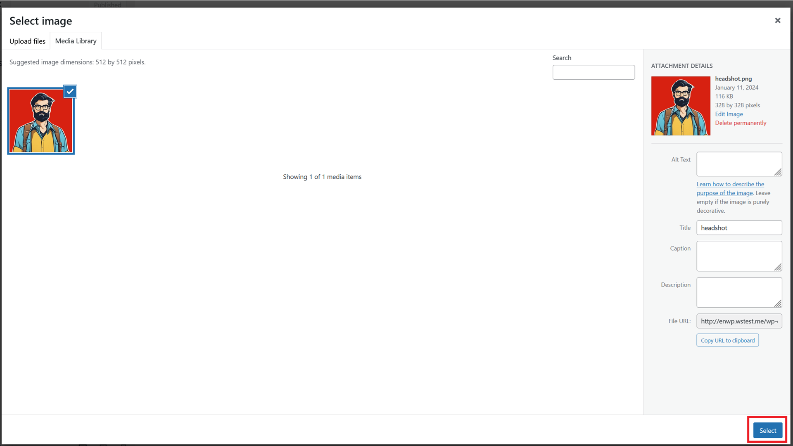Click the search input field
This screenshot has height=446, width=793.
click(x=594, y=72)
